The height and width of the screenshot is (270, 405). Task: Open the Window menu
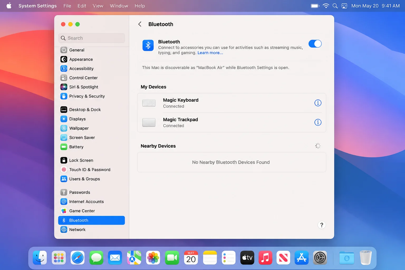119,6
